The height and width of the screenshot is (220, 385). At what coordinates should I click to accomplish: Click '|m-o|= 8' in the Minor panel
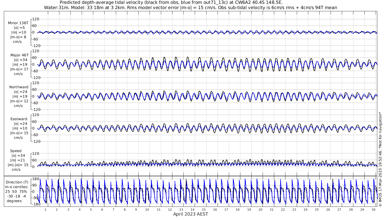click(18, 37)
